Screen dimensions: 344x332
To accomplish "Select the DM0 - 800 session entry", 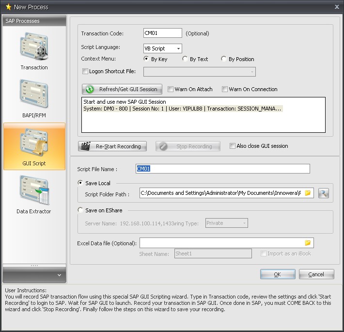I will coord(182,109).
